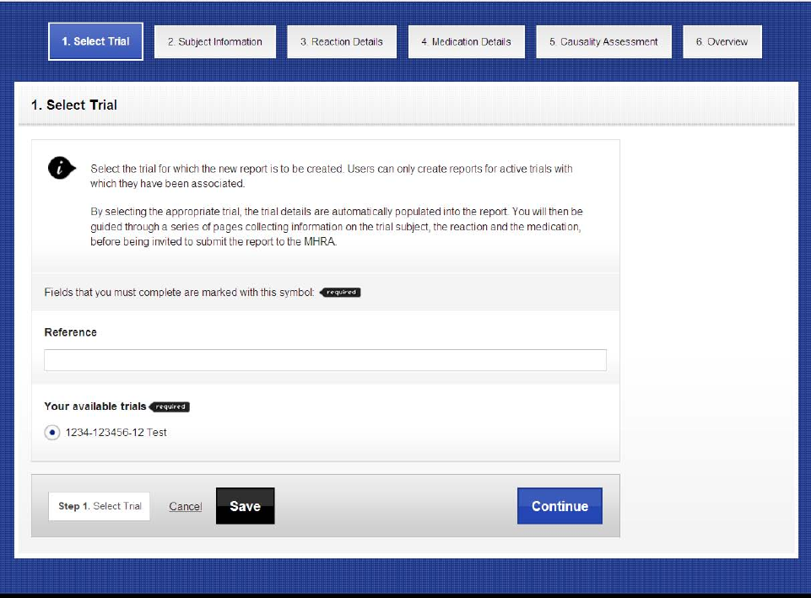Click the Step 1. Select Trial indicator
This screenshot has width=811, height=598.
[x=100, y=506]
